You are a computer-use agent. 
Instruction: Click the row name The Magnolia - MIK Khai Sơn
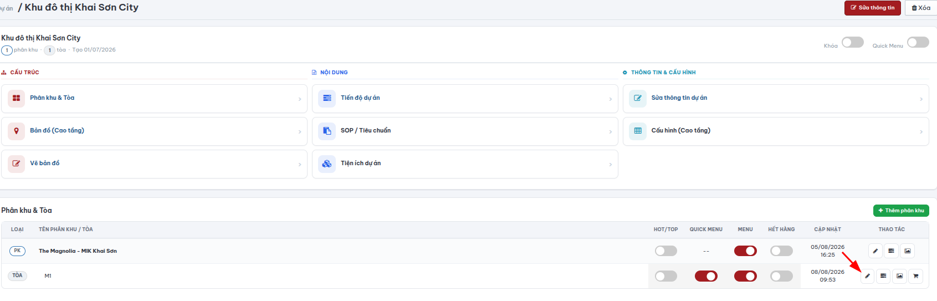click(78, 251)
